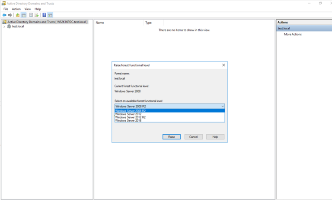Click the Export List toolbar icon
This screenshot has width=332, height=200.
(37, 15)
